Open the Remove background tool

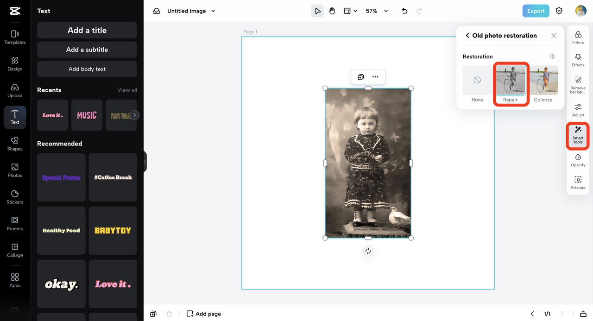click(578, 85)
